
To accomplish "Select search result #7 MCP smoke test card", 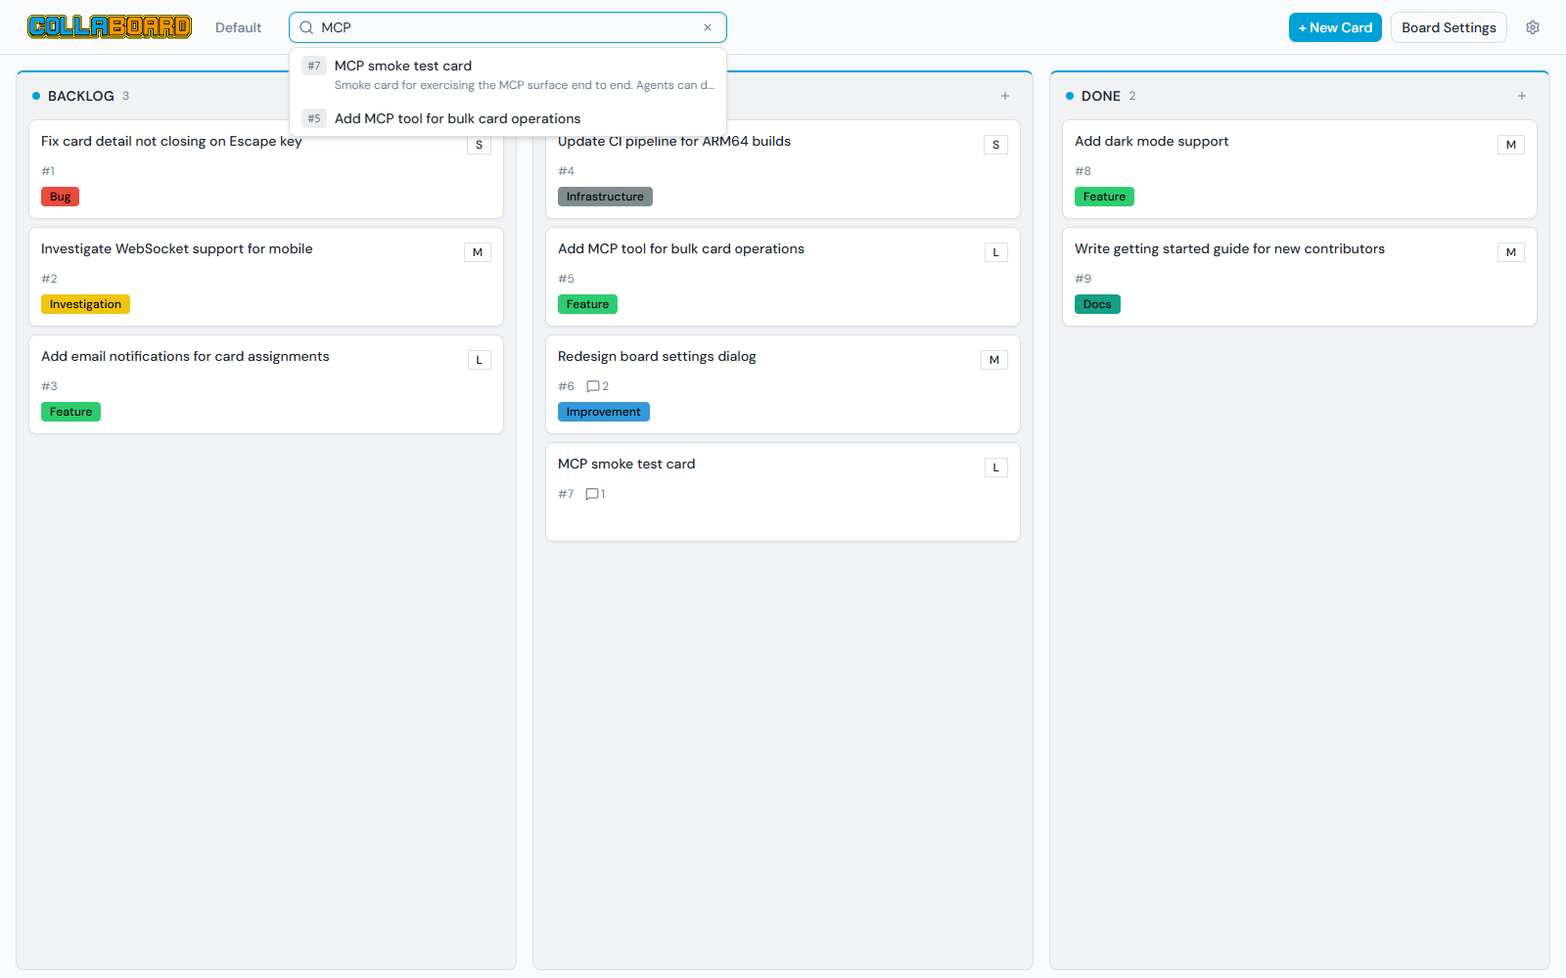I will tap(508, 74).
